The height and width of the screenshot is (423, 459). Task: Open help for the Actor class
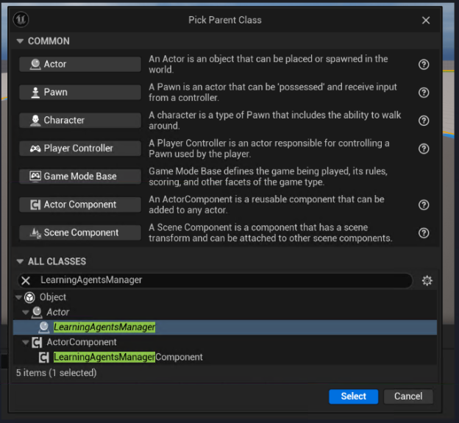click(424, 65)
